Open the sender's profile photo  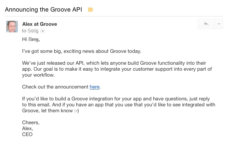12,27
